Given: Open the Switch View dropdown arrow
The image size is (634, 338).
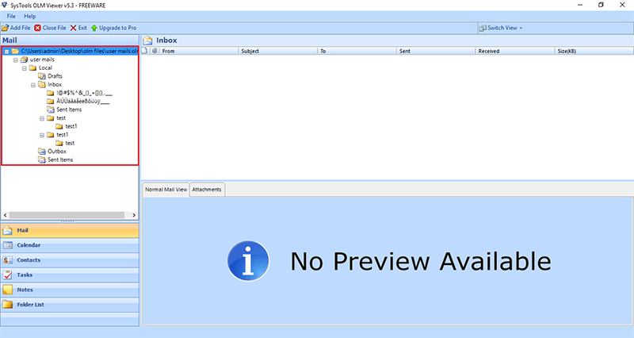Looking at the screenshot, I should tap(521, 28).
